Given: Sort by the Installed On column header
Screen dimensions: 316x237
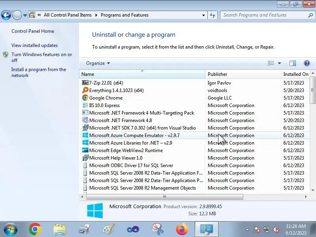Looking at the screenshot, I should [295, 74].
